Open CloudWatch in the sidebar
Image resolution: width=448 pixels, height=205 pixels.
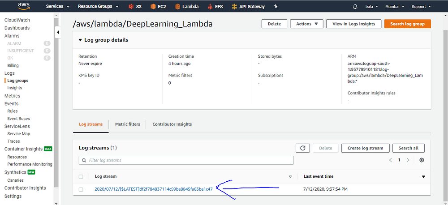coord(17,20)
